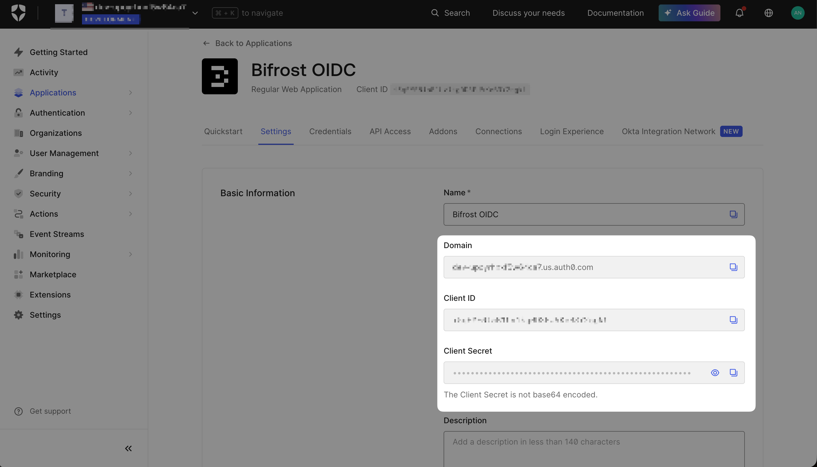Reveal the Client Secret with eye icon
This screenshot has height=467, width=817.
(715, 372)
